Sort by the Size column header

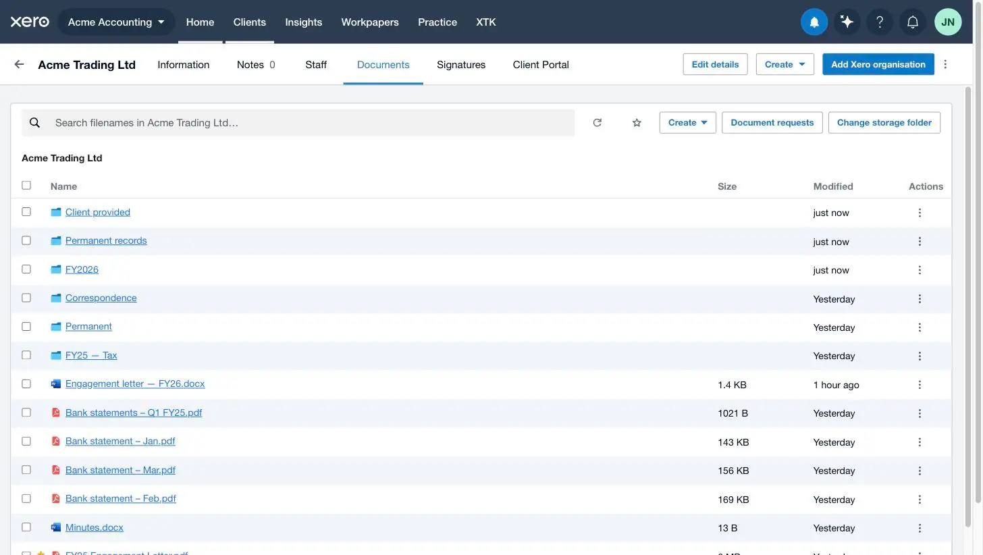727,186
